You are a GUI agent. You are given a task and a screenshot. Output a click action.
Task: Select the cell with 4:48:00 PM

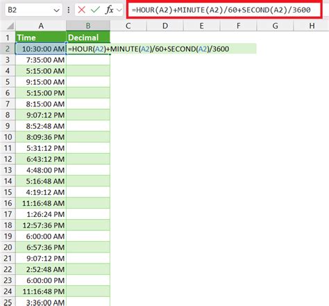[41, 170]
